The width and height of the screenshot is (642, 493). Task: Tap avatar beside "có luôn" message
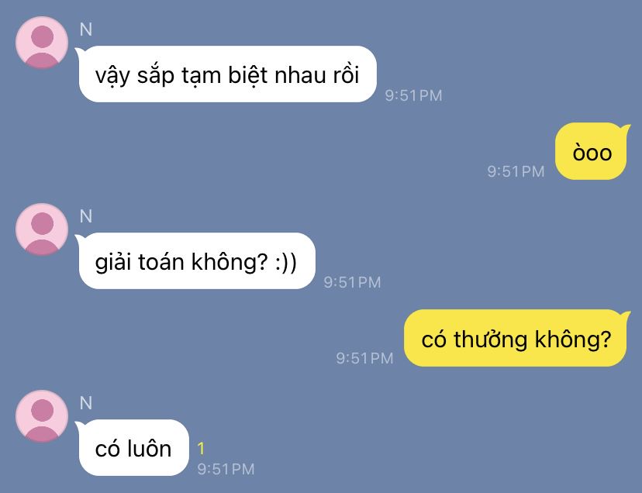[x=42, y=416]
